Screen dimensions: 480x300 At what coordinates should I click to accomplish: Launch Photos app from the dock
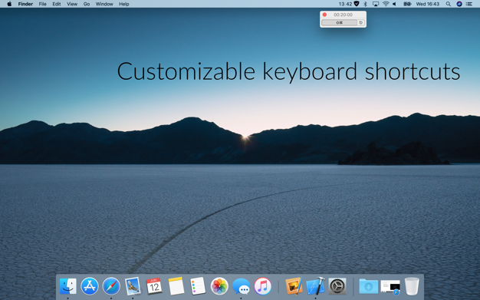[219, 286]
